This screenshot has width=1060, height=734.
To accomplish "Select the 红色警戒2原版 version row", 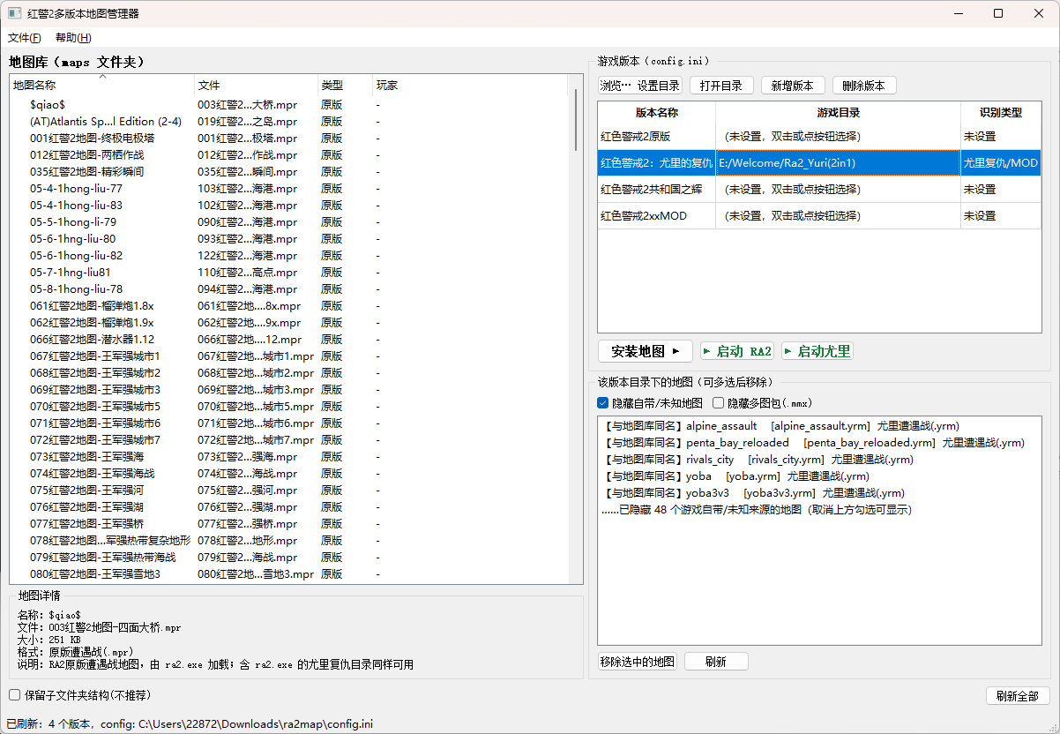I will coord(819,137).
